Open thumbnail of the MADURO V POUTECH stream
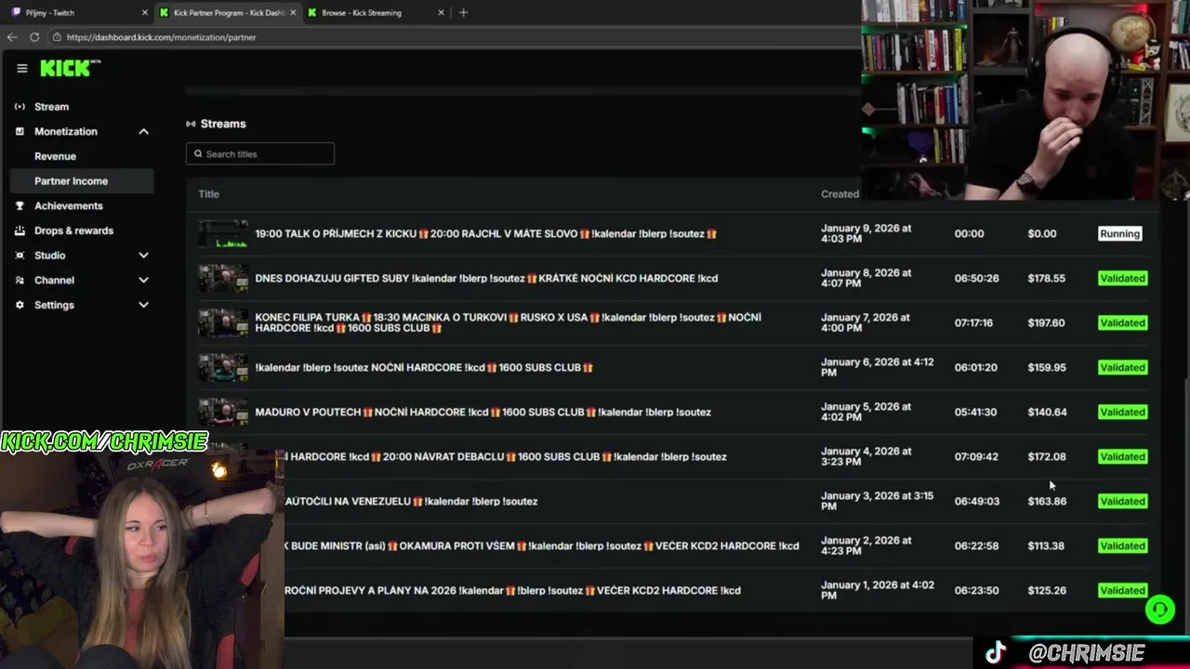The width and height of the screenshot is (1190, 669). click(223, 413)
